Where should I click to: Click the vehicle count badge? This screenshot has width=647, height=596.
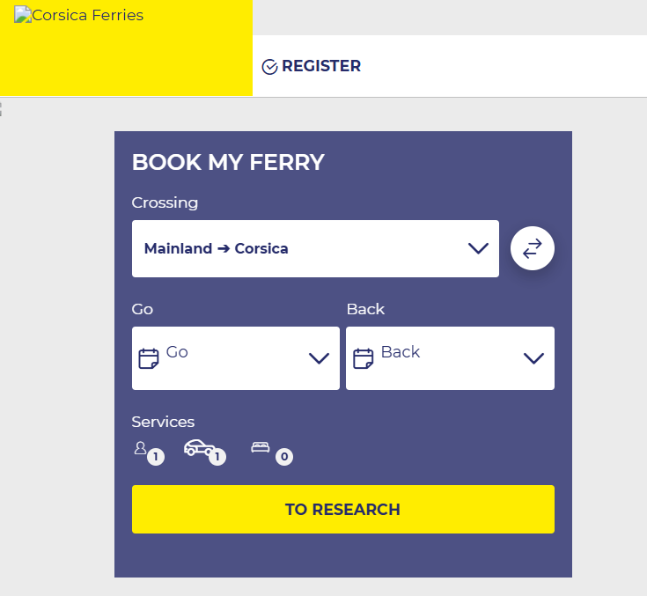click(217, 457)
